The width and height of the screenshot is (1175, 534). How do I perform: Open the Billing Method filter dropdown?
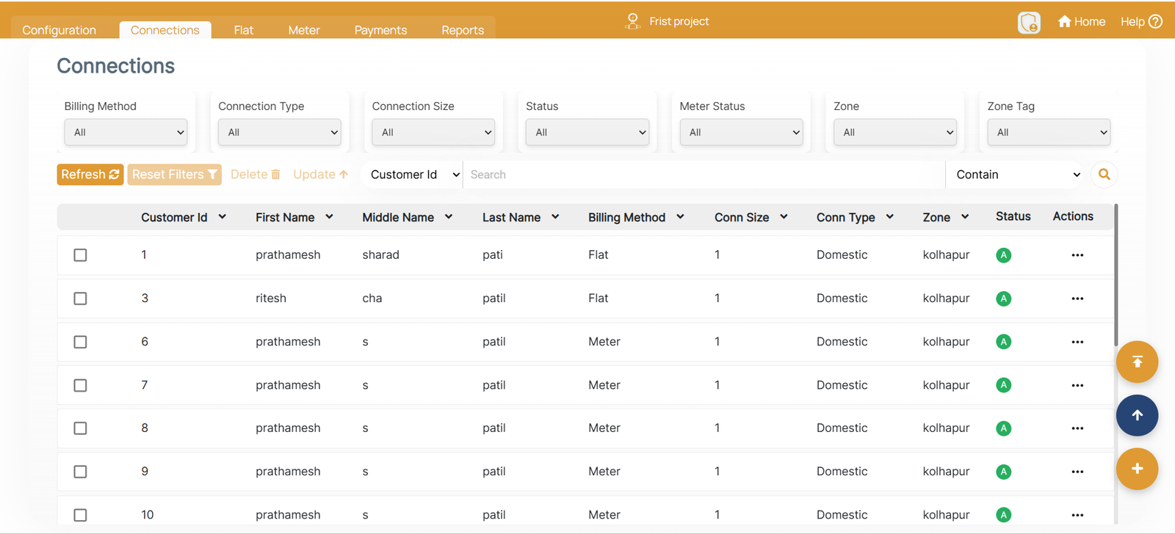[x=126, y=132]
